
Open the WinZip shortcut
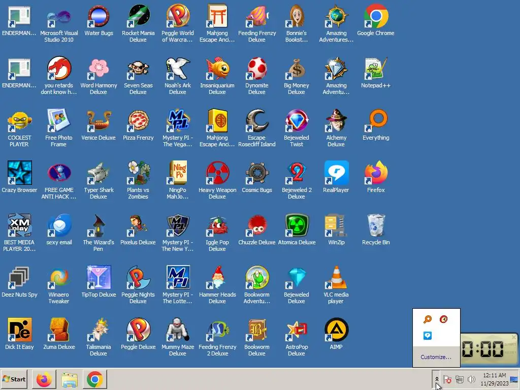pos(336,230)
